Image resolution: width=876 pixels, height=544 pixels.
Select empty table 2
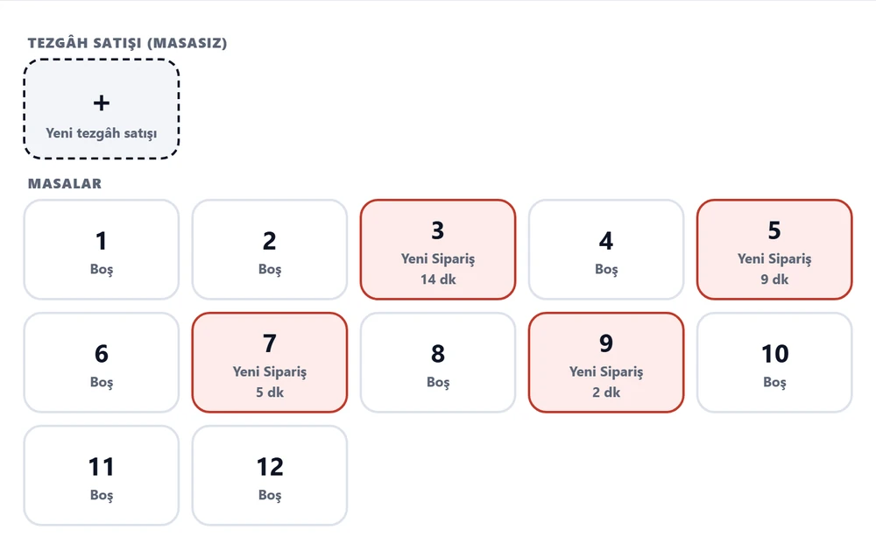[x=270, y=250]
